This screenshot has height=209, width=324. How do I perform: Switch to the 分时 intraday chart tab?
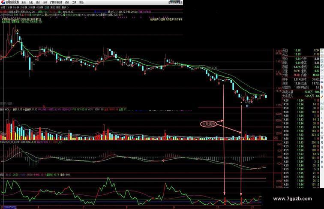pos(3,7)
